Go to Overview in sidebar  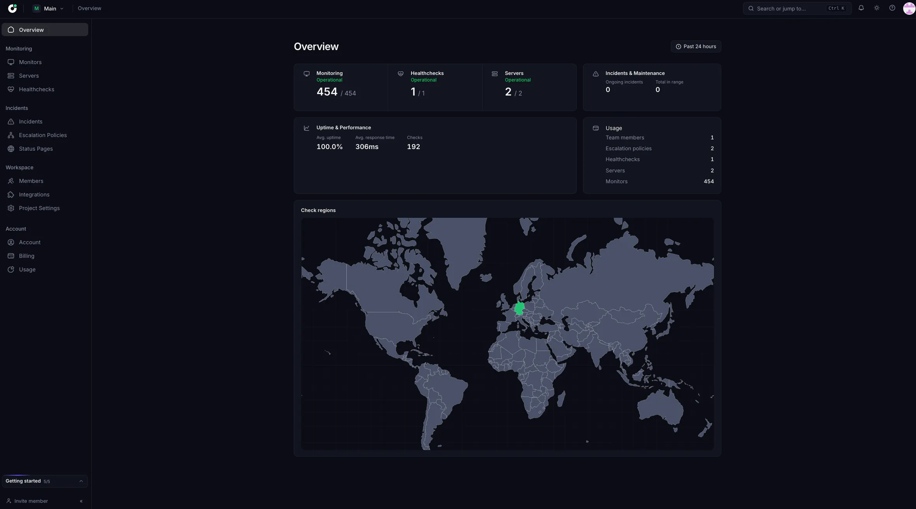click(45, 30)
